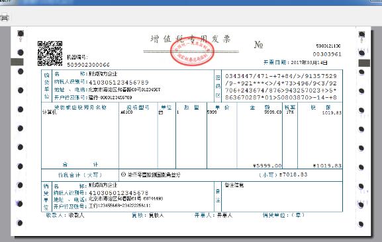Click the 规格型号 column header

pyautogui.click(x=138, y=107)
